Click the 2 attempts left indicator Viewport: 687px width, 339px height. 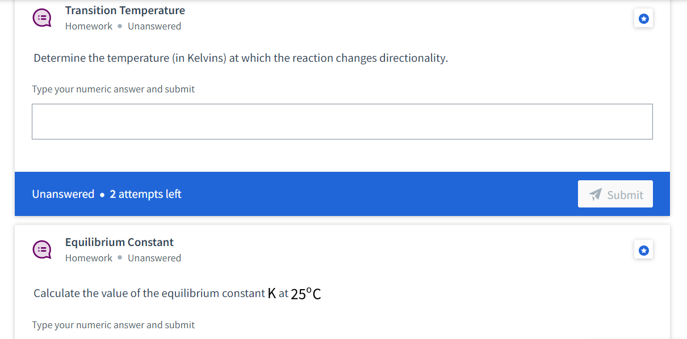[x=145, y=194]
